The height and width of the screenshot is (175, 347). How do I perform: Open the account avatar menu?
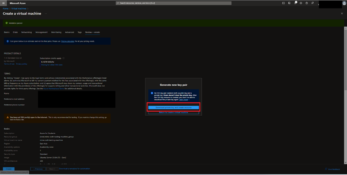click(344, 3)
